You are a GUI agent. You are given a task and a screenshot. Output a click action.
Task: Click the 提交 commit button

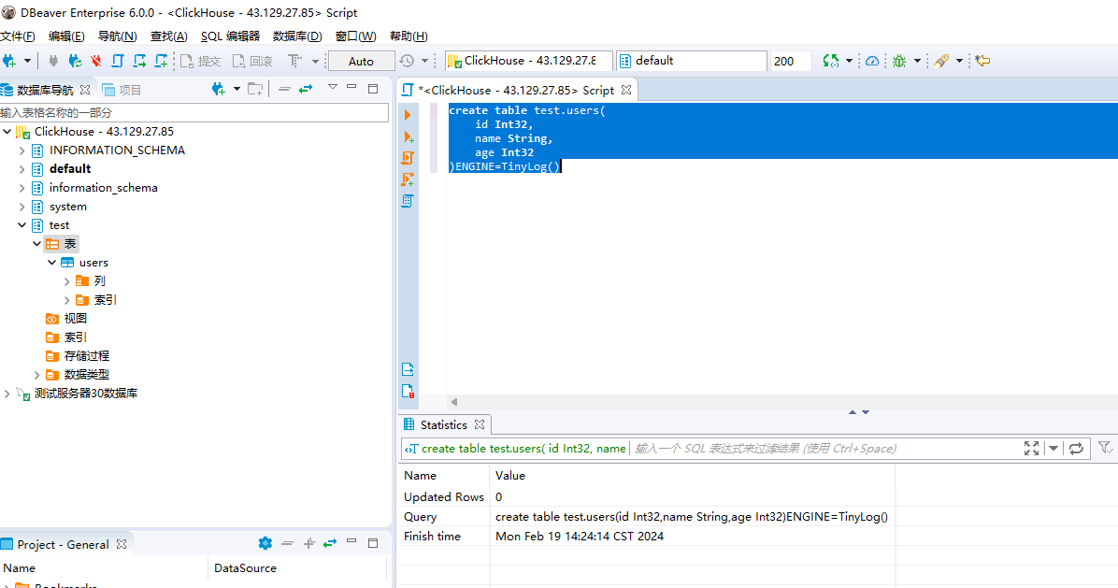200,61
